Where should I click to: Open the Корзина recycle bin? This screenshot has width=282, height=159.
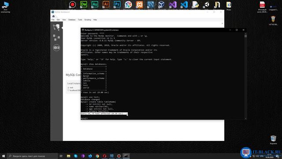[x=273, y=140]
